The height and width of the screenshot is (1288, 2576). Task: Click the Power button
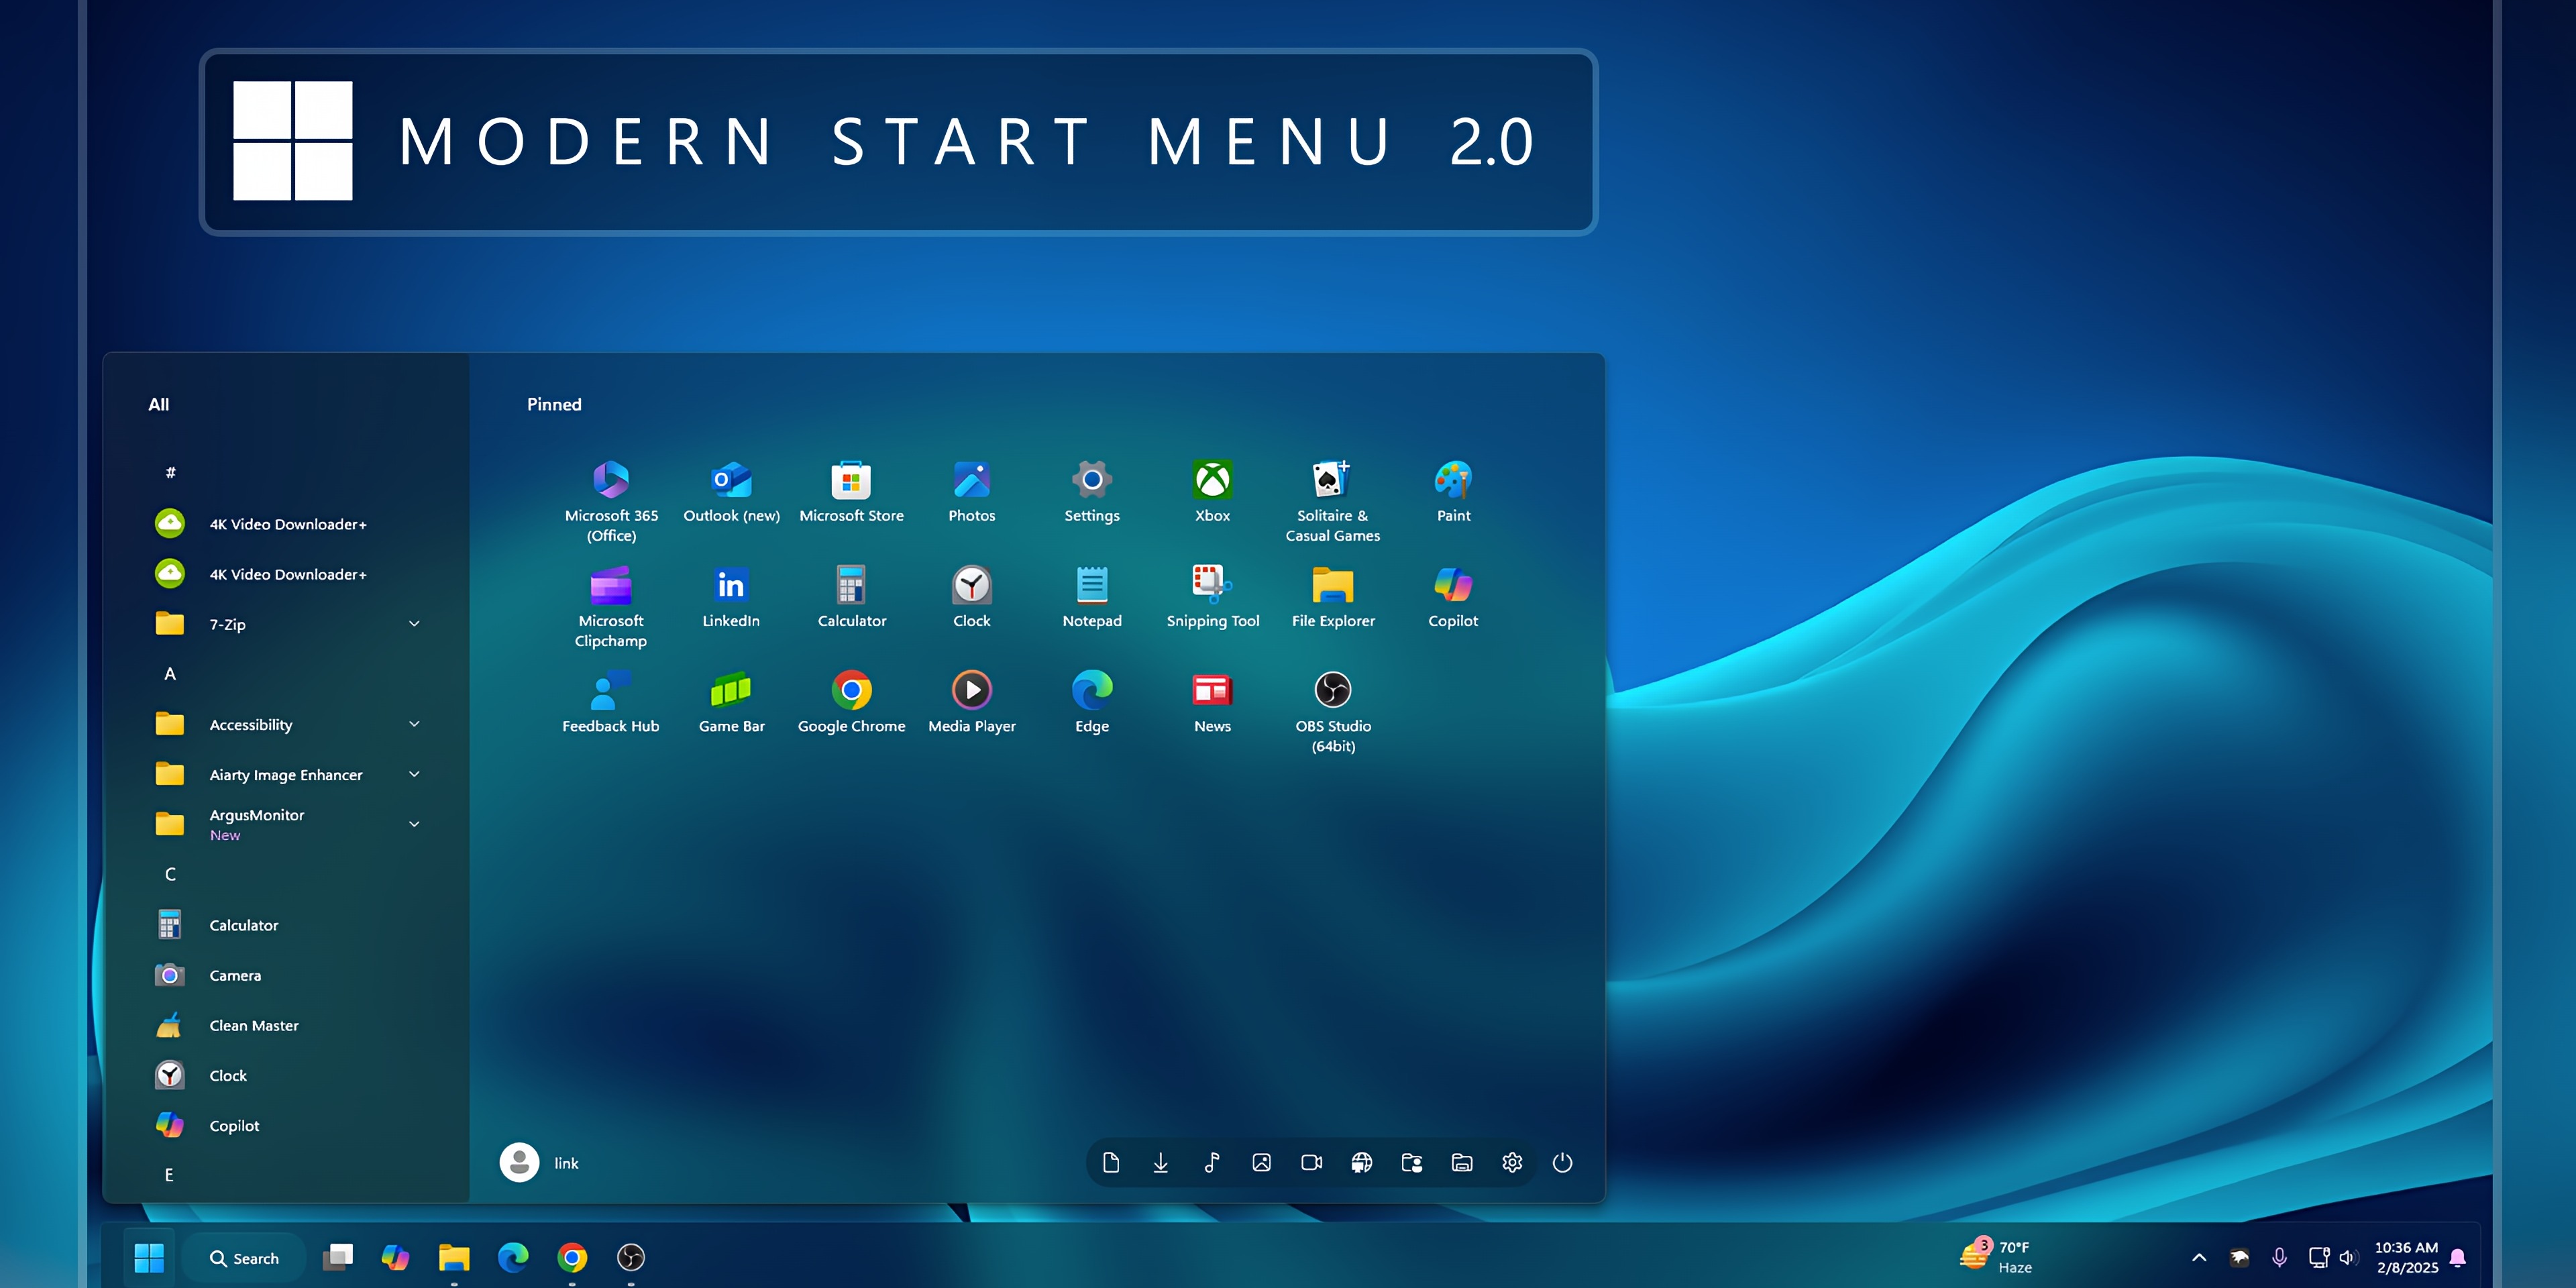point(1562,1163)
